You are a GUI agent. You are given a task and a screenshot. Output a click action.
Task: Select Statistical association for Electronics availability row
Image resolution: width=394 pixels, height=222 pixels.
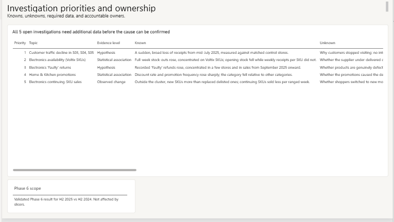click(x=114, y=60)
